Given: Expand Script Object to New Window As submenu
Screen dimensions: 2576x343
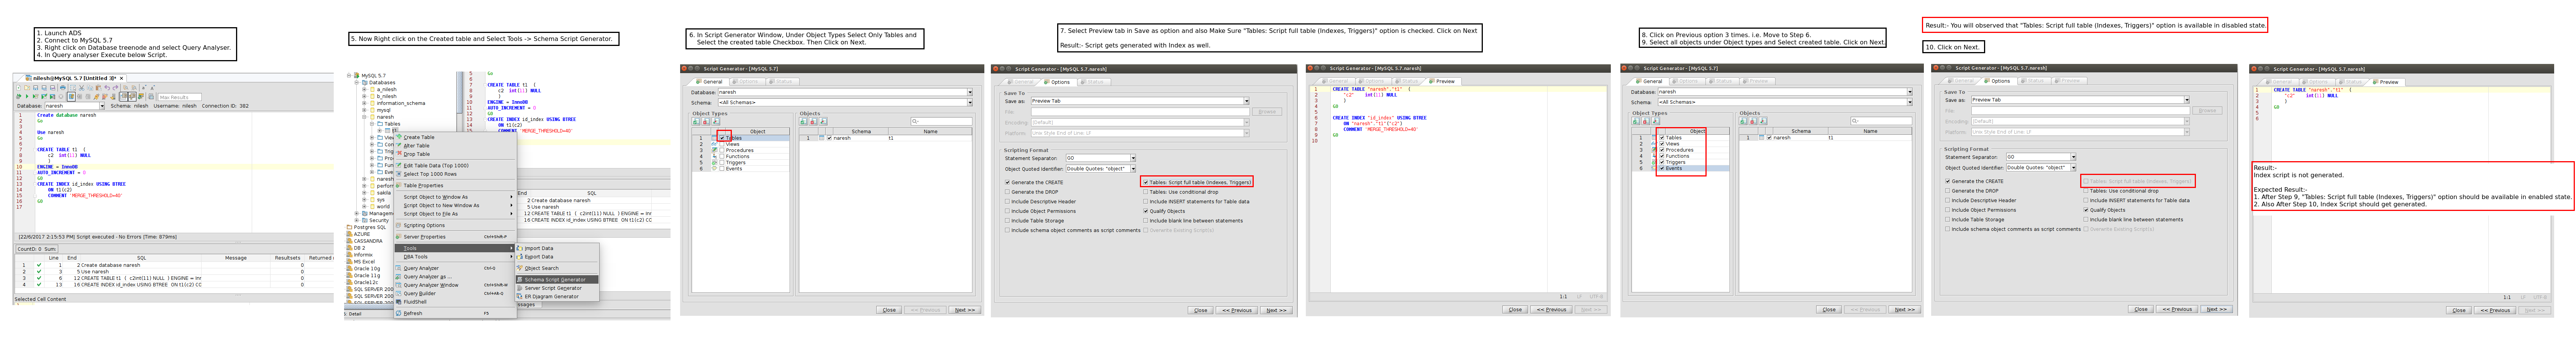Looking at the screenshot, I should pyautogui.click(x=455, y=205).
